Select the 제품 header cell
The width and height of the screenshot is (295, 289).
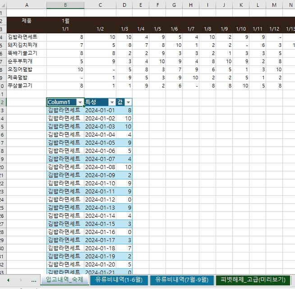coord(27,21)
